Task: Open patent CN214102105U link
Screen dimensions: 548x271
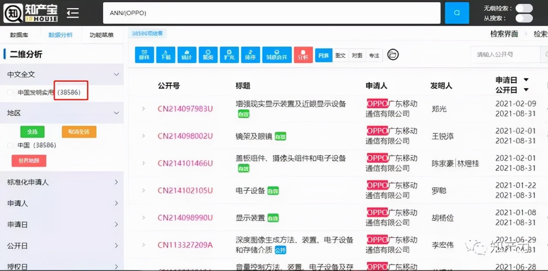Action: (x=185, y=191)
